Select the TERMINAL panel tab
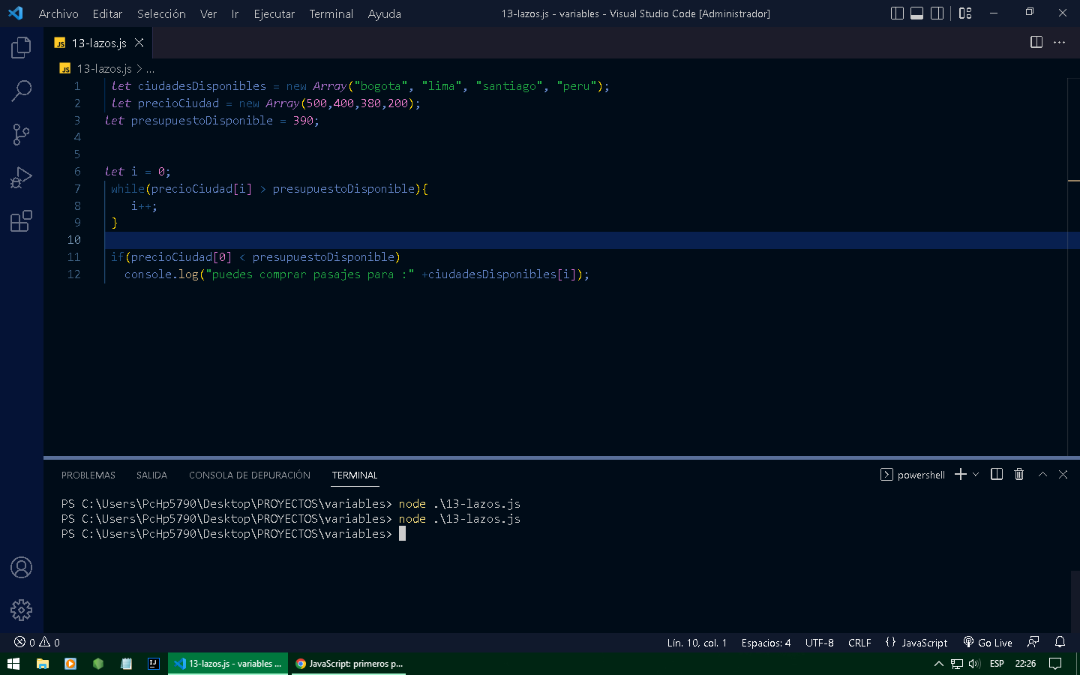The image size is (1080, 675). click(x=355, y=475)
